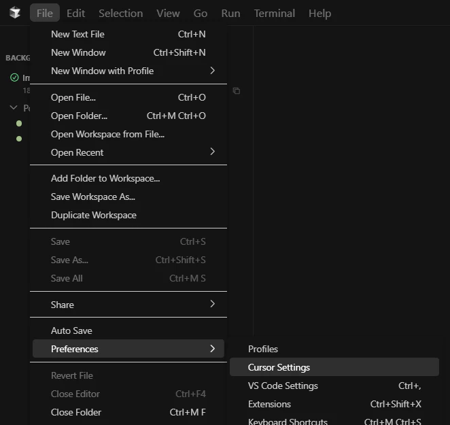Open VS Code Settings
This screenshot has height=425, width=450.
point(334,386)
